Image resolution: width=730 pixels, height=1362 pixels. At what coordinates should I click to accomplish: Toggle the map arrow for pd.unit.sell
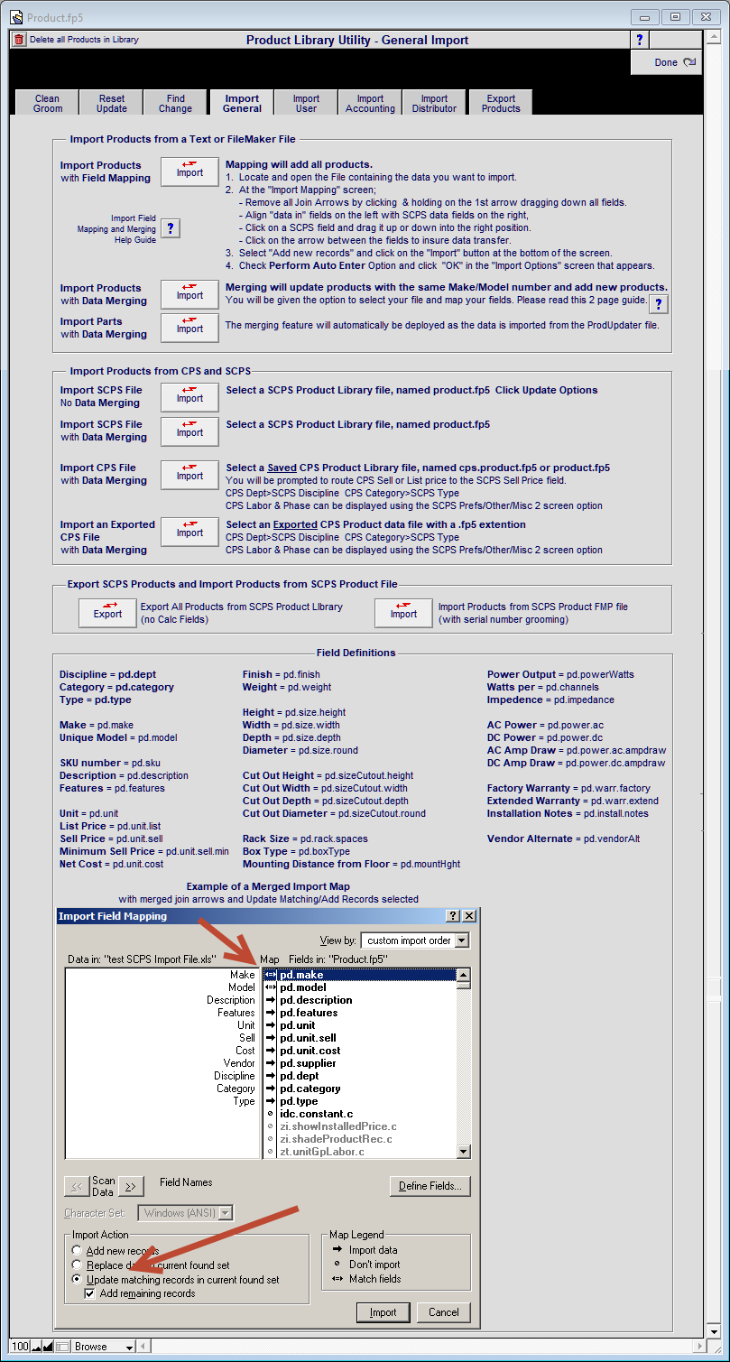coord(270,1038)
